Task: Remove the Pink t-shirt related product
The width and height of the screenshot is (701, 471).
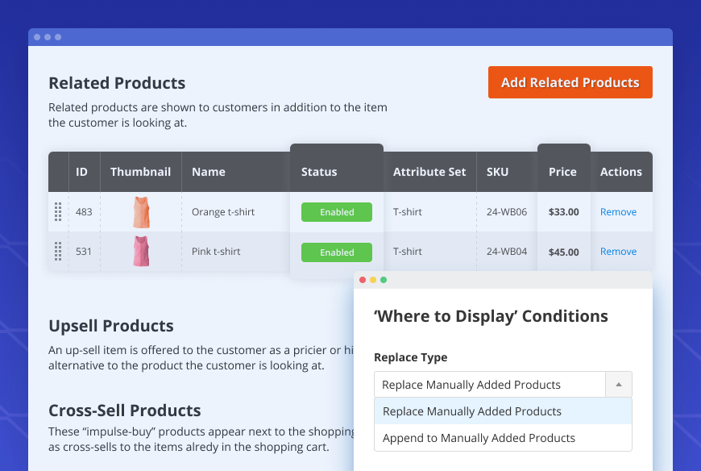Action: click(x=618, y=252)
